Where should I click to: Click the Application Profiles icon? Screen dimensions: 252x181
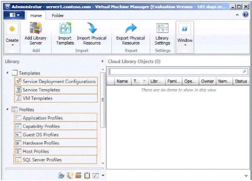click(18, 118)
